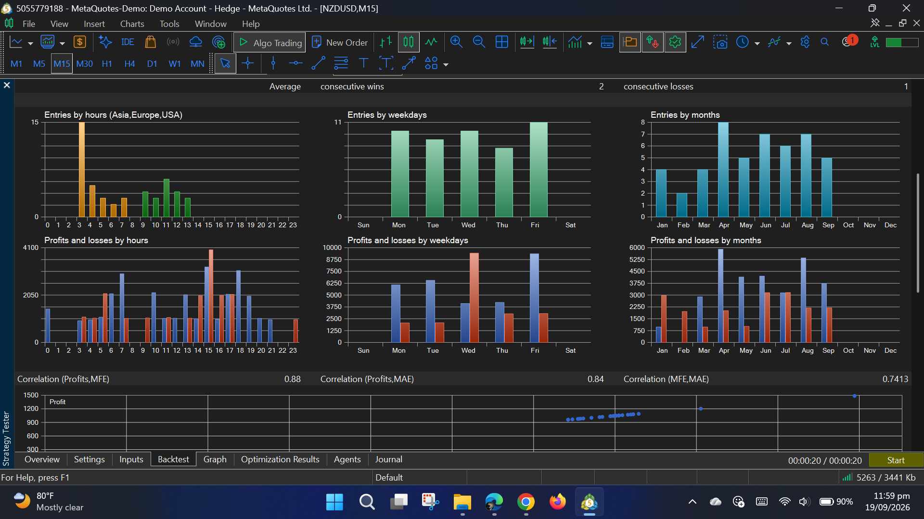Viewport: 924px width, 519px height.
Task: Switch to the Optimization Results tab
Action: tap(280, 459)
